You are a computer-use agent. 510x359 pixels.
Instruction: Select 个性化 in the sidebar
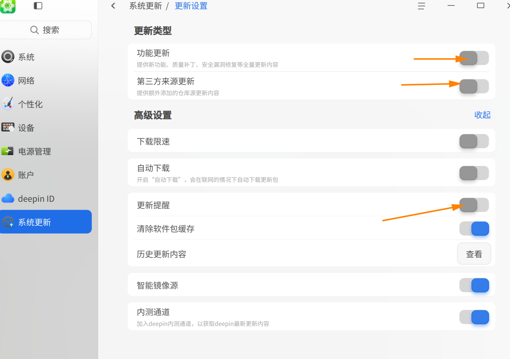coord(45,104)
